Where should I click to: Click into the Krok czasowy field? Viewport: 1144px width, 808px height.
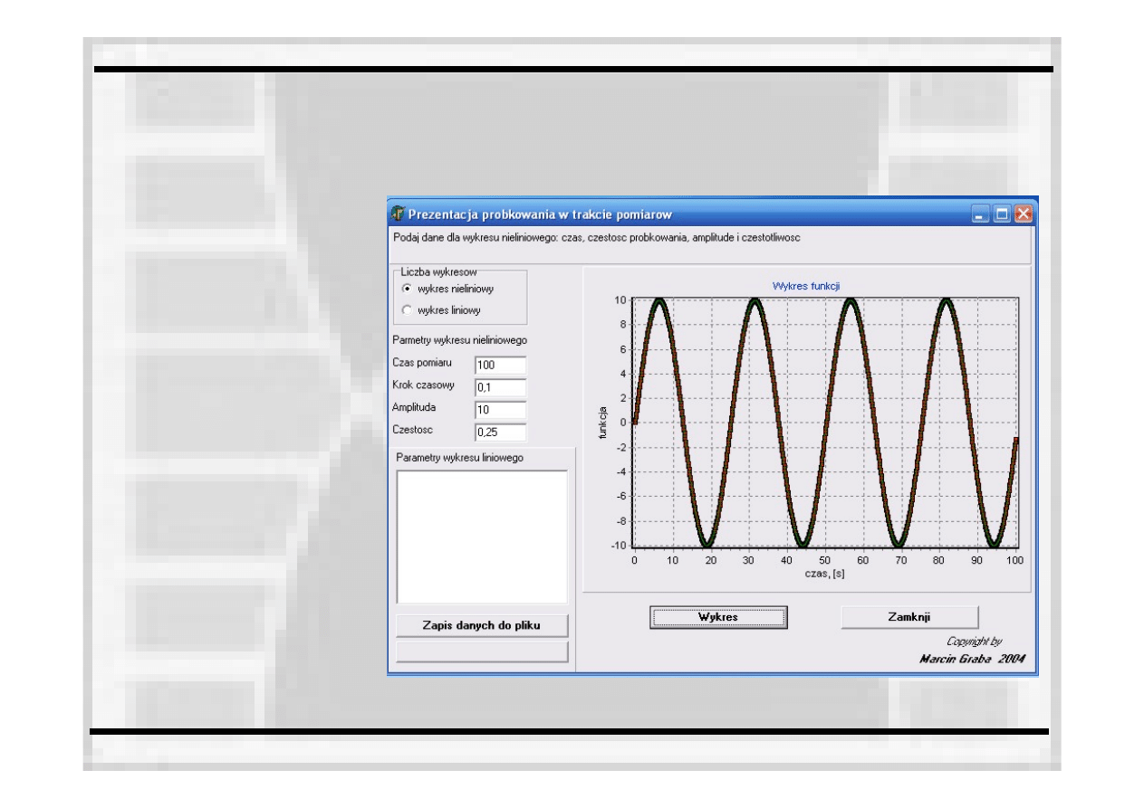[x=500, y=387]
